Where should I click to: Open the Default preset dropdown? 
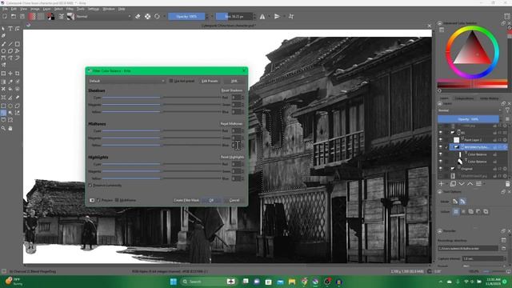click(x=126, y=81)
